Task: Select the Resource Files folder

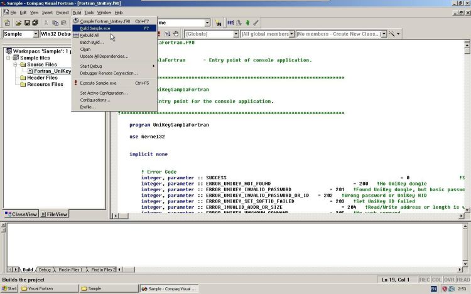Action: [x=45, y=84]
